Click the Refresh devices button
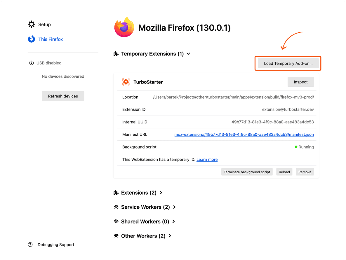 tap(63, 96)
